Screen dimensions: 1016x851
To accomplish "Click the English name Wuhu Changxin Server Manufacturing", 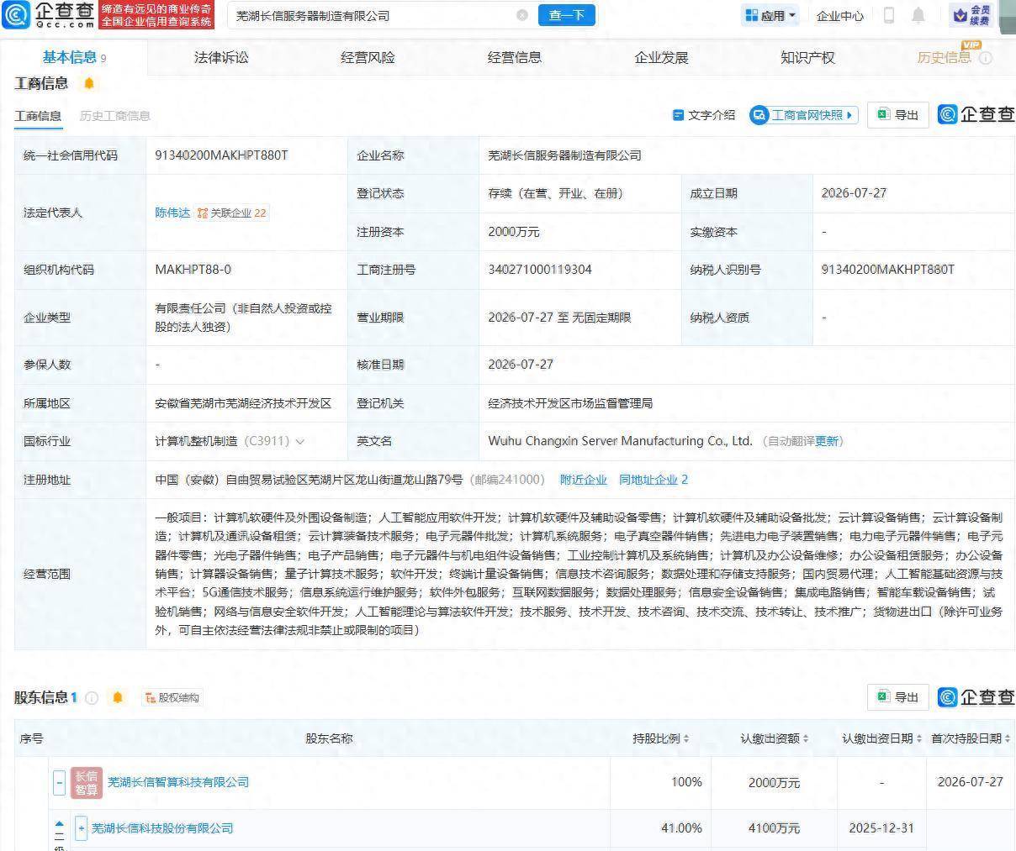I will tap(620, 441).
